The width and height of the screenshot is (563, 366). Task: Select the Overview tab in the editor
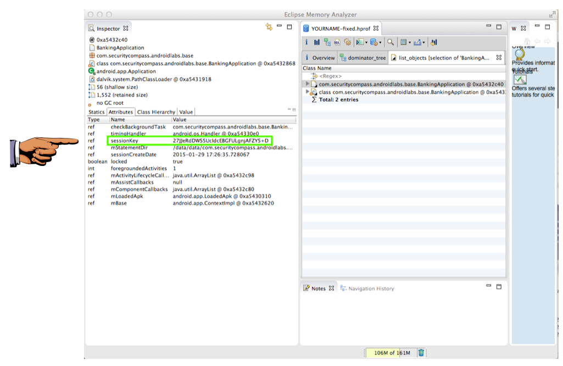pyautogui.click(x=320, y=58)
